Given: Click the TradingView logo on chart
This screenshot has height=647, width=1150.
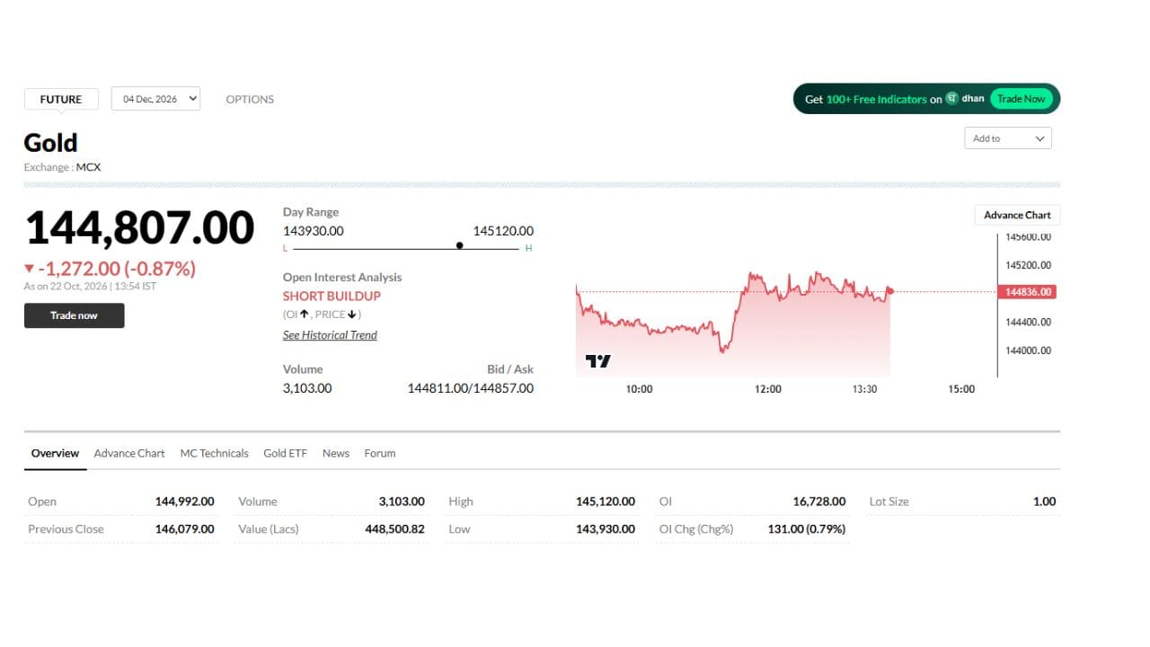Looking at the screenshot, I should (597, 361).
